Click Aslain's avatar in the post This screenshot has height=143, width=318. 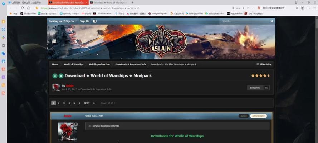click(x=68, y=132)
